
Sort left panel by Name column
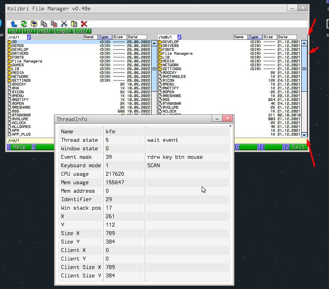point(90,37)
